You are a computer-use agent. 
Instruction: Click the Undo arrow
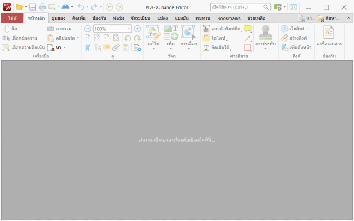click(x=81, y=7)
